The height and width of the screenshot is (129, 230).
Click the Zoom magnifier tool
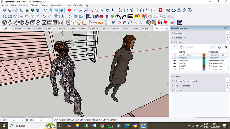tap(80, 10)
